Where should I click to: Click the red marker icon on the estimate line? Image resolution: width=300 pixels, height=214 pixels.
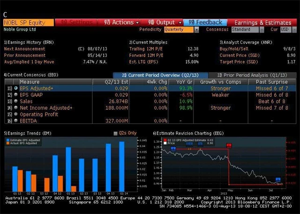tap(229, 146)
